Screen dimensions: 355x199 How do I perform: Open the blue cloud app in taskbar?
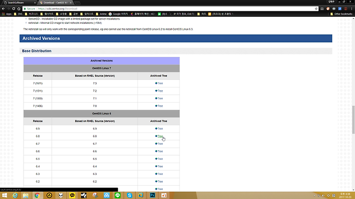(106, 196)
